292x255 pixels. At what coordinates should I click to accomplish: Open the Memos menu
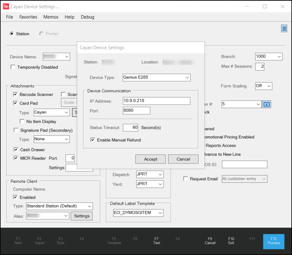point(51,17)
